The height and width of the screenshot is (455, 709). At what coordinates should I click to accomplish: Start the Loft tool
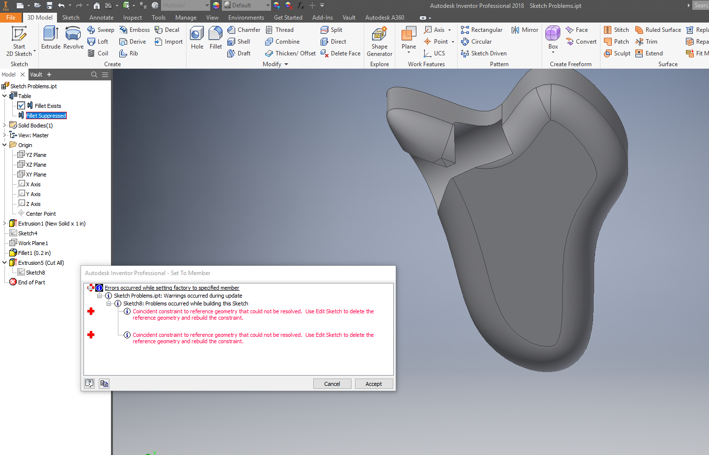pyautogui.click(x=99, y=41)
